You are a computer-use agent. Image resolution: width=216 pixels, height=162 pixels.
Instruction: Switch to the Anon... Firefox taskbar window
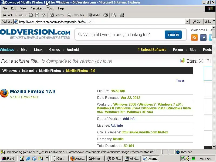pyautogui.click(x=78, y=158)
